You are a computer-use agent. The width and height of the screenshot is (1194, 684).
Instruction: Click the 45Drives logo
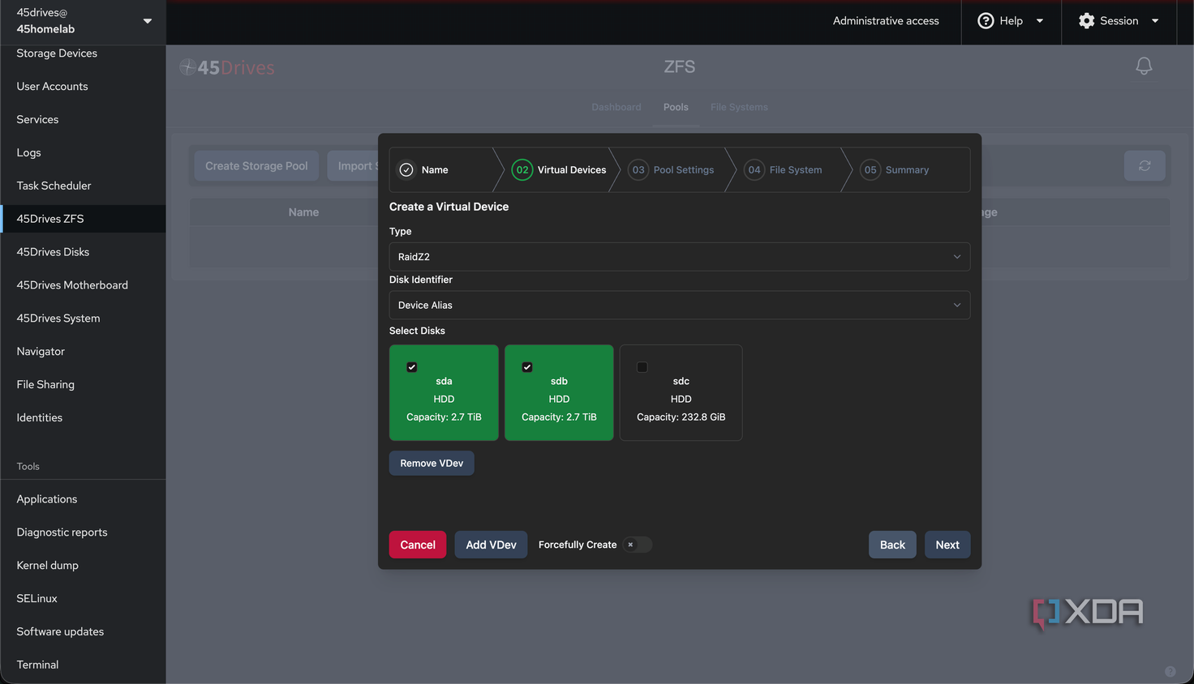coord(227,67)
